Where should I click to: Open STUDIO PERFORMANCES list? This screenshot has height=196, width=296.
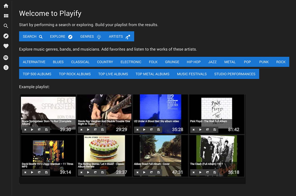[235, 74]
